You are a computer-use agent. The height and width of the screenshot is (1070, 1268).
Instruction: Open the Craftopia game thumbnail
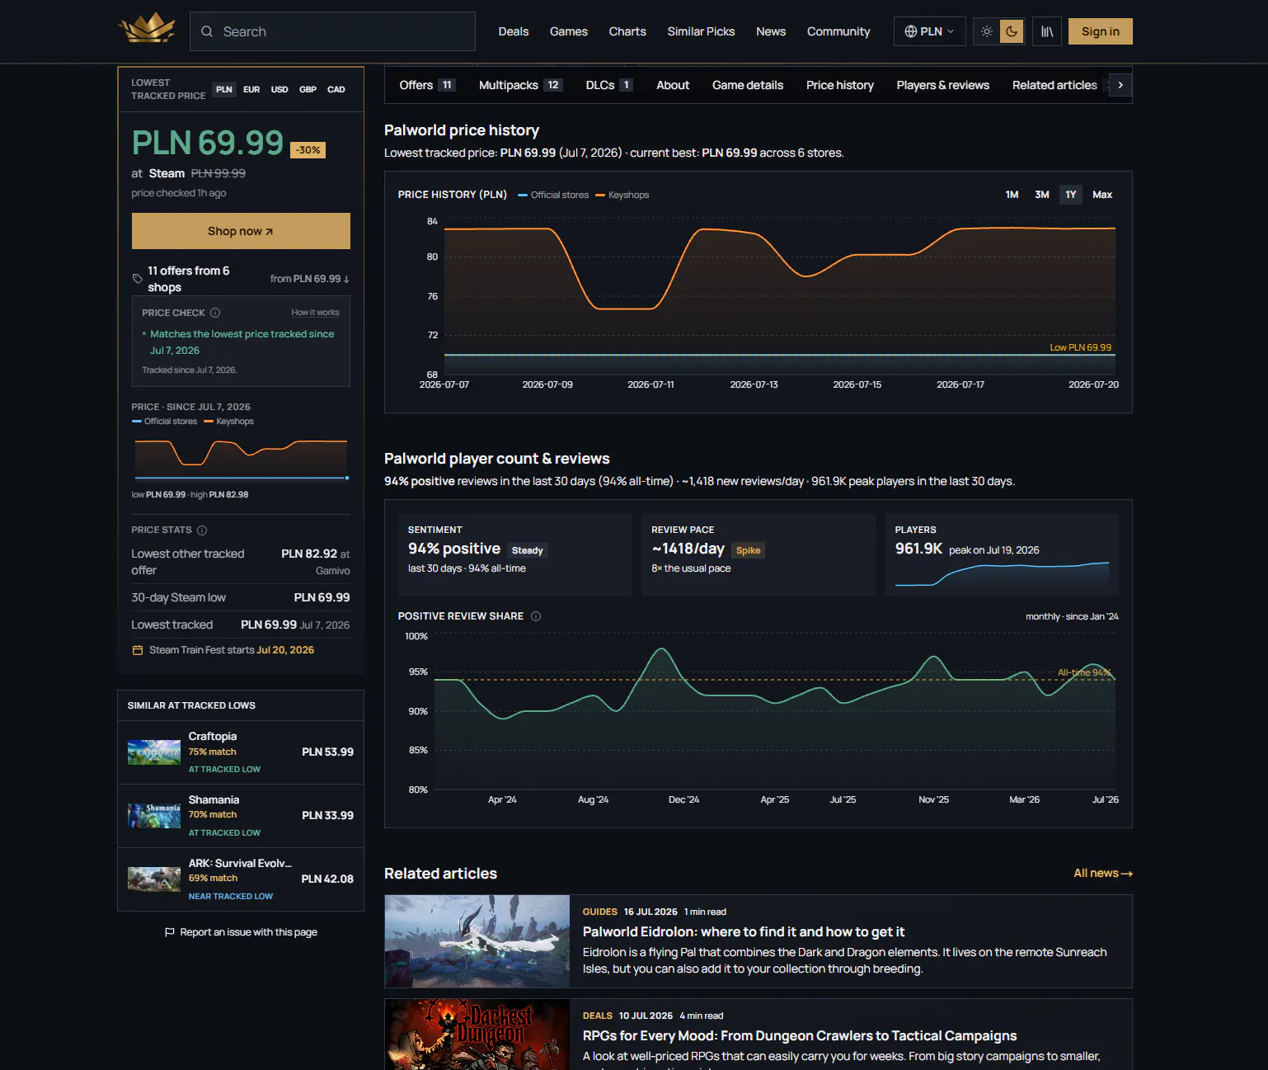click(154, 752)
